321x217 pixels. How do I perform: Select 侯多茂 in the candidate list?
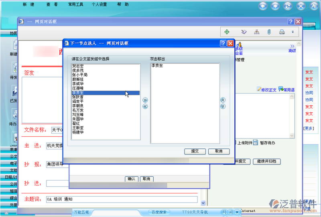point(106,71)
